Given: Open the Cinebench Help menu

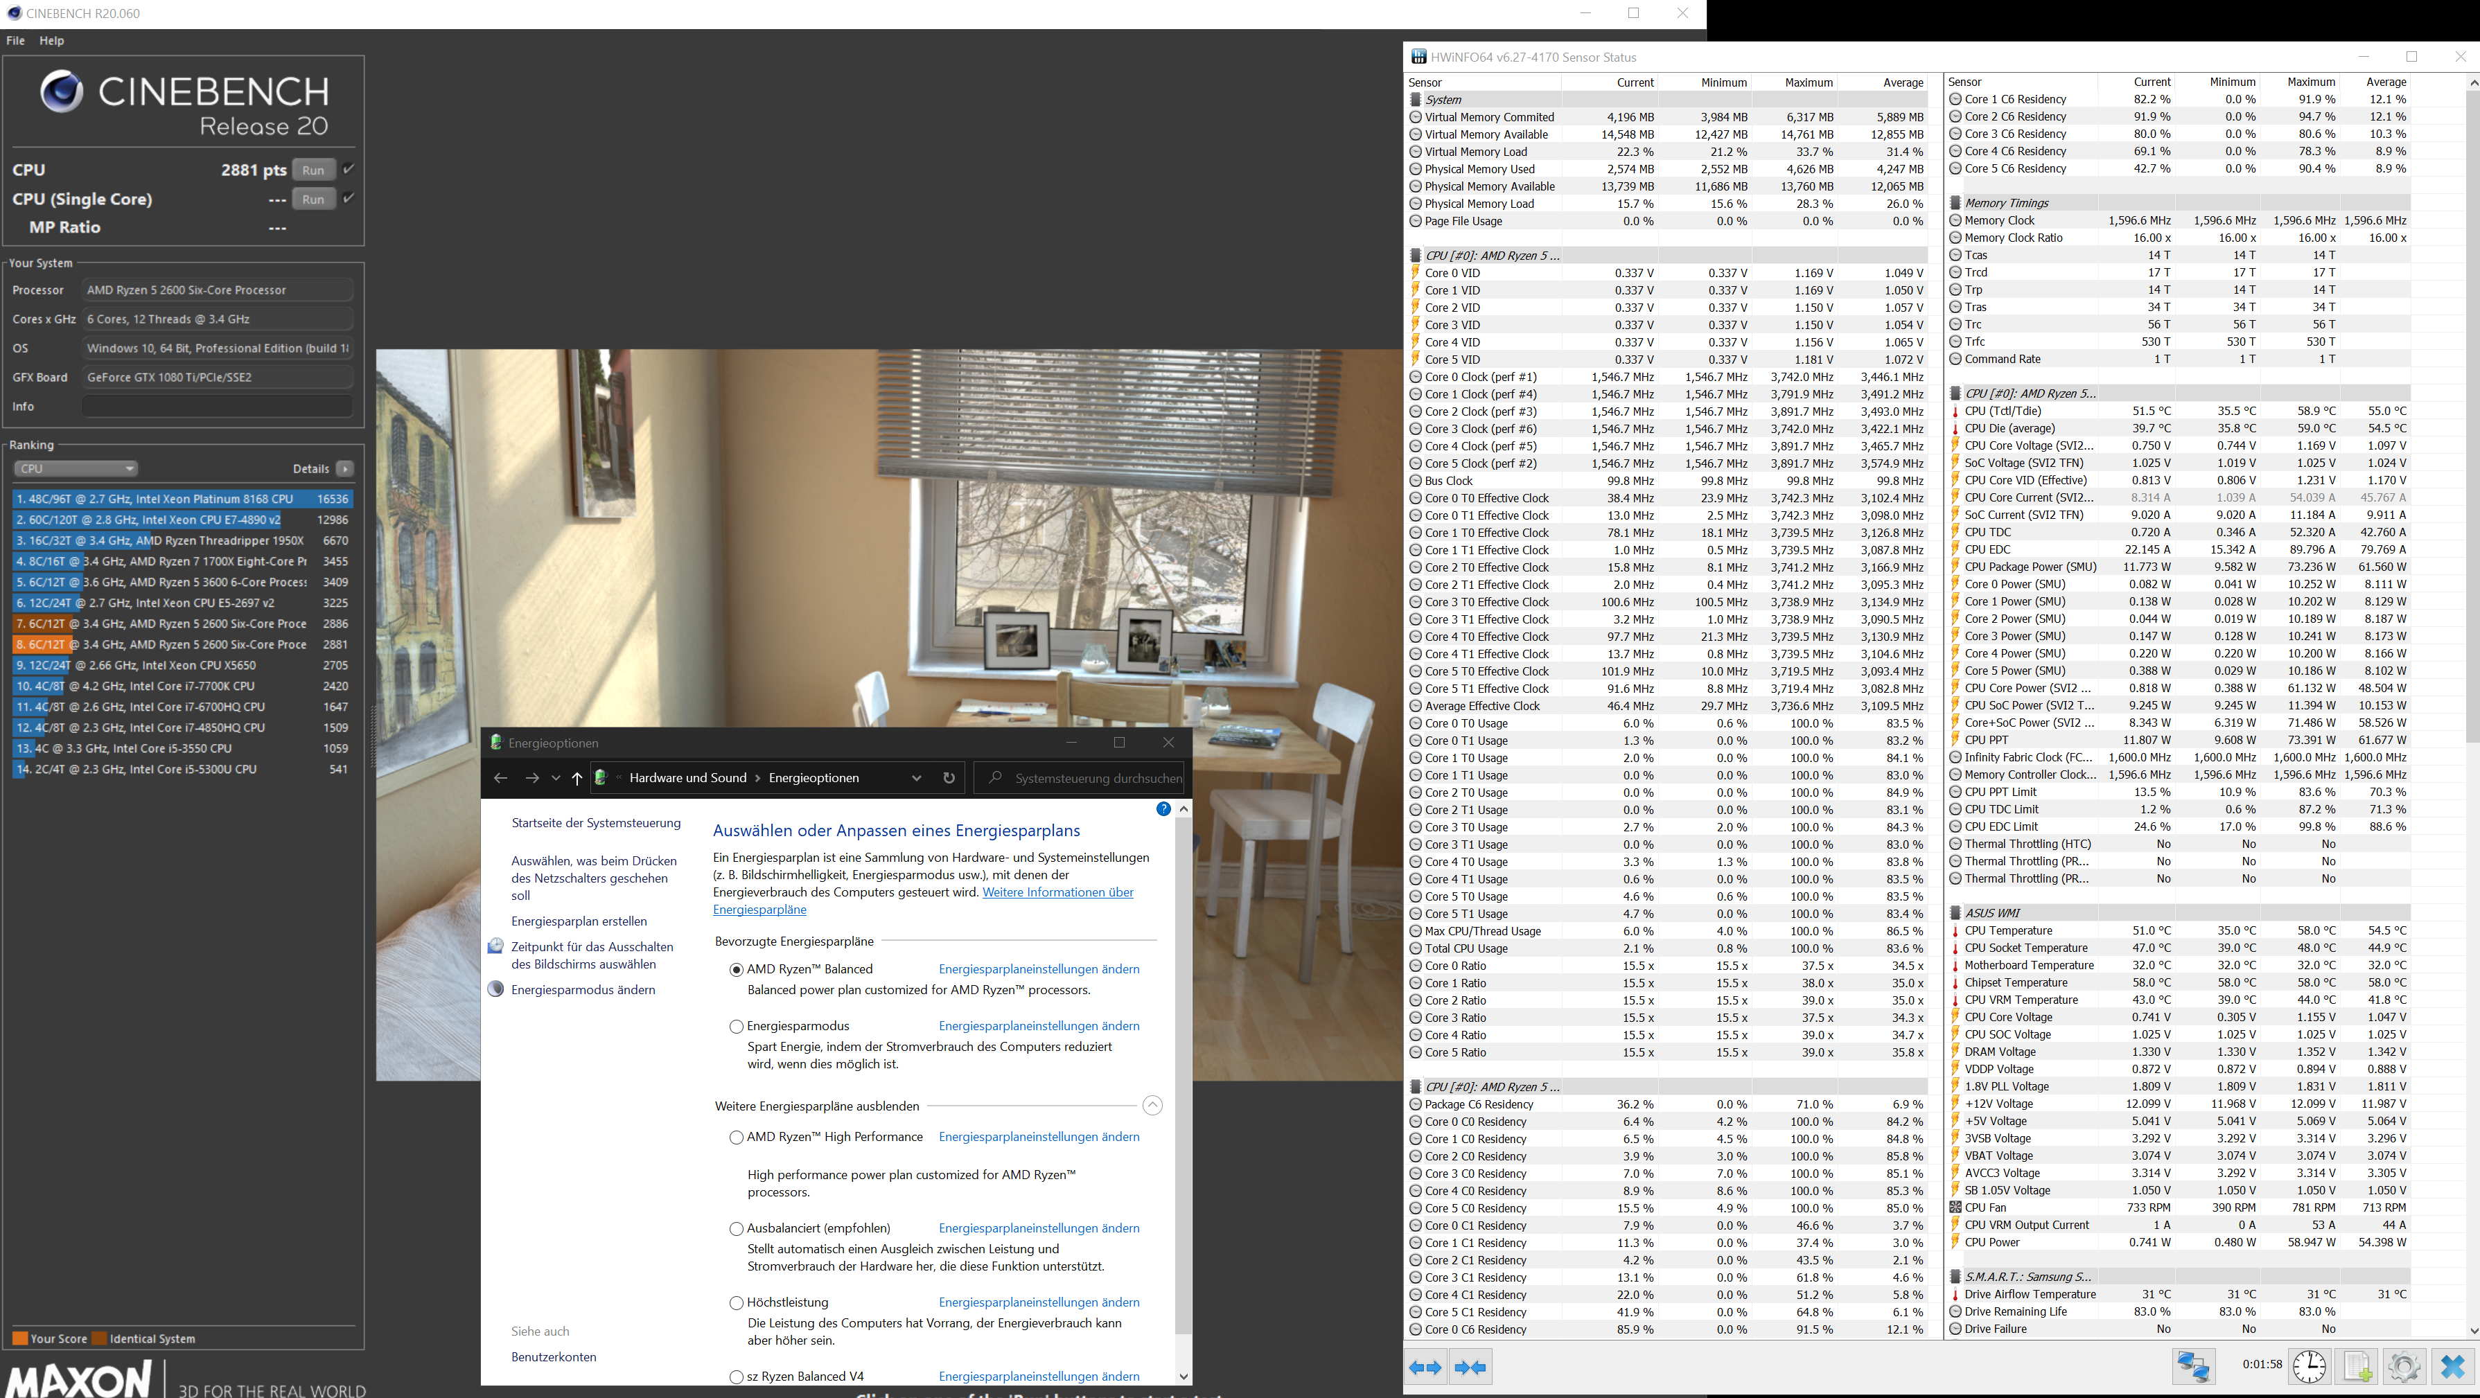Looking at the screenshot, I should pyautogui.click(x=51, y=40).
